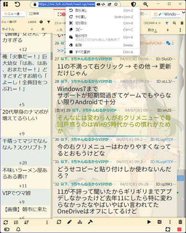Click the right arrow next to 自分

[x=168, y=30]
